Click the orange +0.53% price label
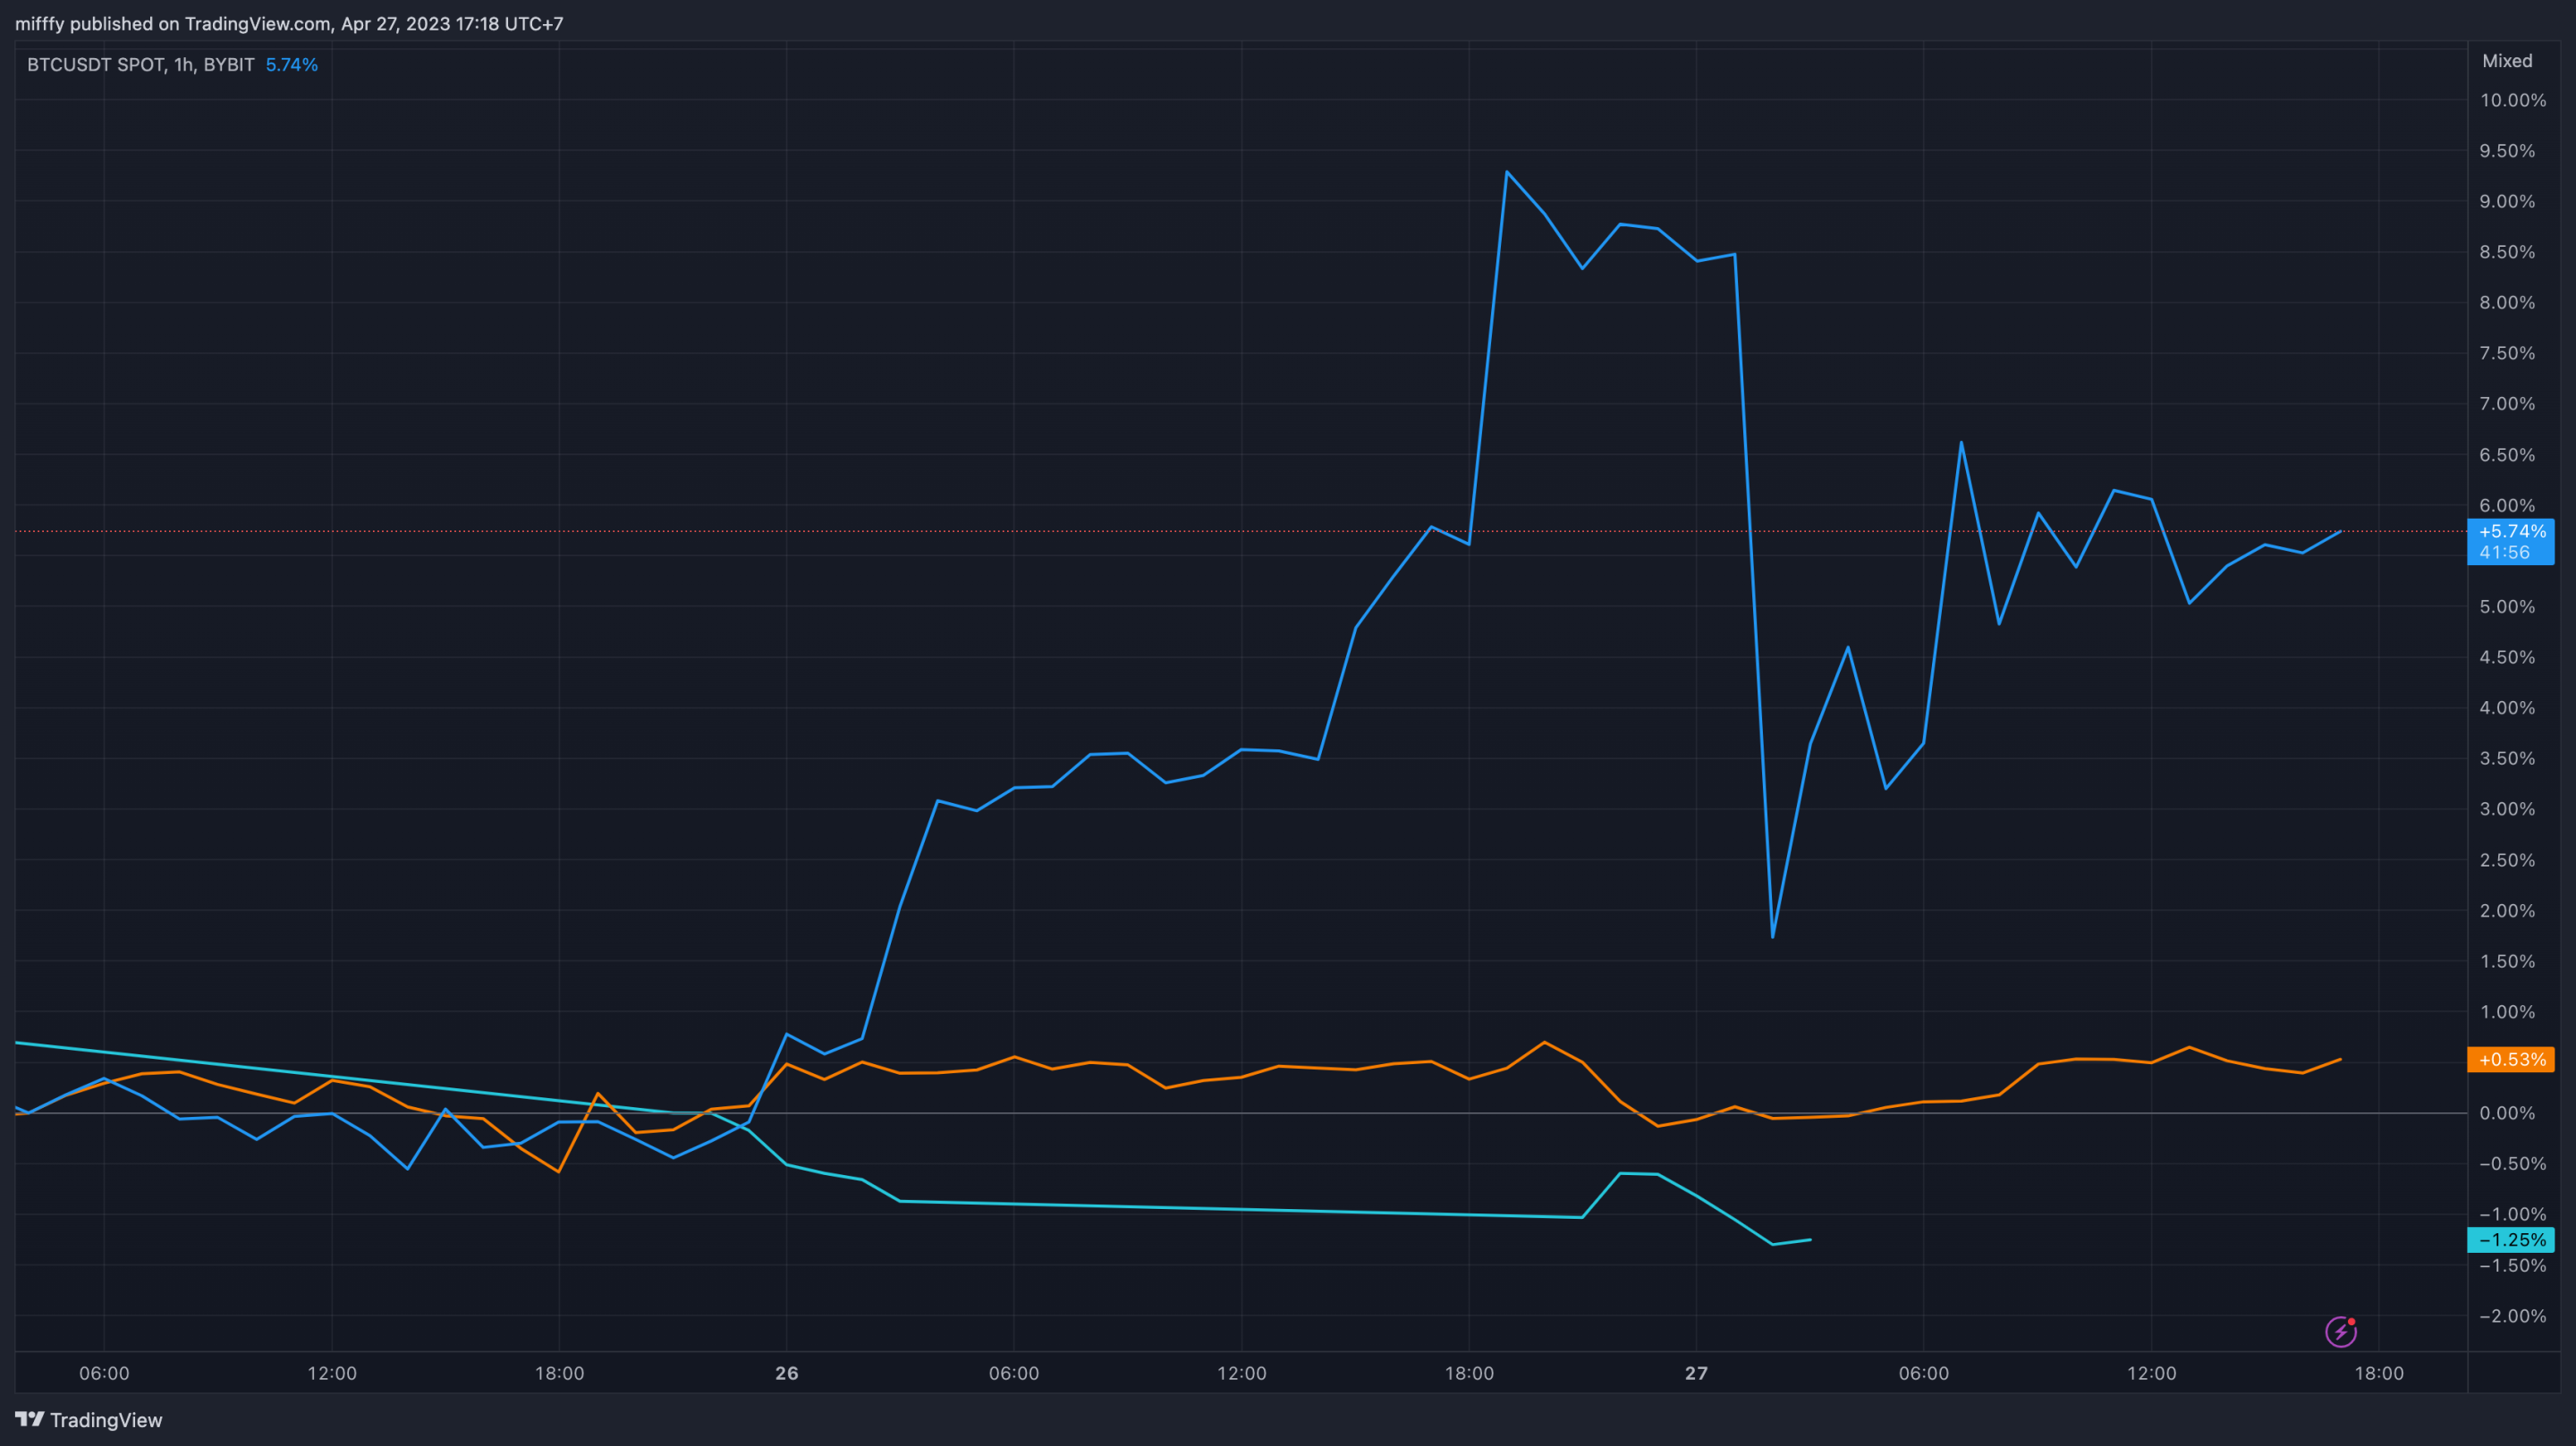 pyautogui.click(x=2511, y=1059)
